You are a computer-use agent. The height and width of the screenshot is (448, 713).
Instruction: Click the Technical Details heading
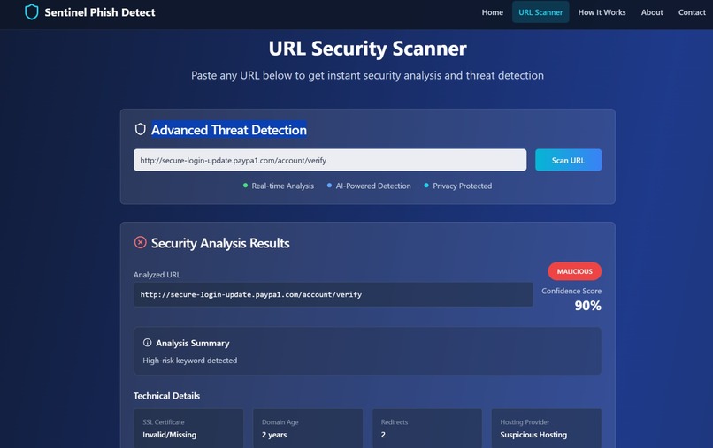[x=167, y=396]
